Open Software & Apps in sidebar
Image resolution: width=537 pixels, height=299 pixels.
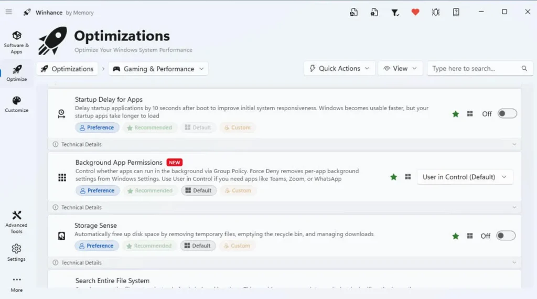[17, 41]
